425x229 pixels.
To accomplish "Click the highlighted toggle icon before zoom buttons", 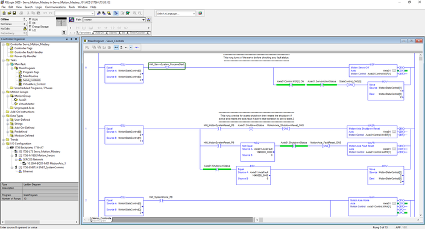I will coord(116,13).
